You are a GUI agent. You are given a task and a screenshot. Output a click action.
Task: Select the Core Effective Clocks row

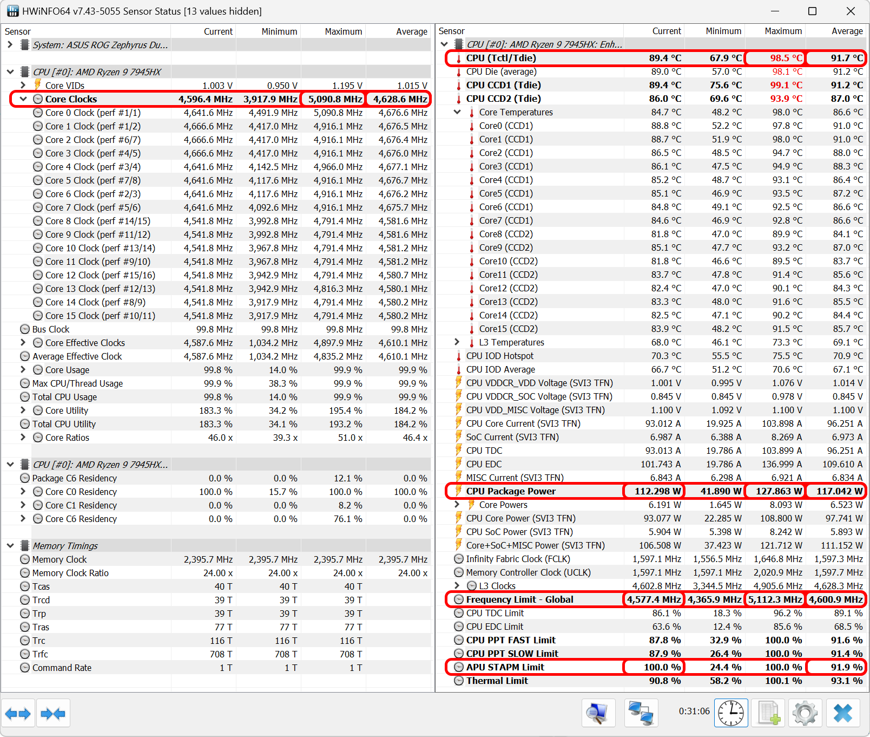[216, 342]
